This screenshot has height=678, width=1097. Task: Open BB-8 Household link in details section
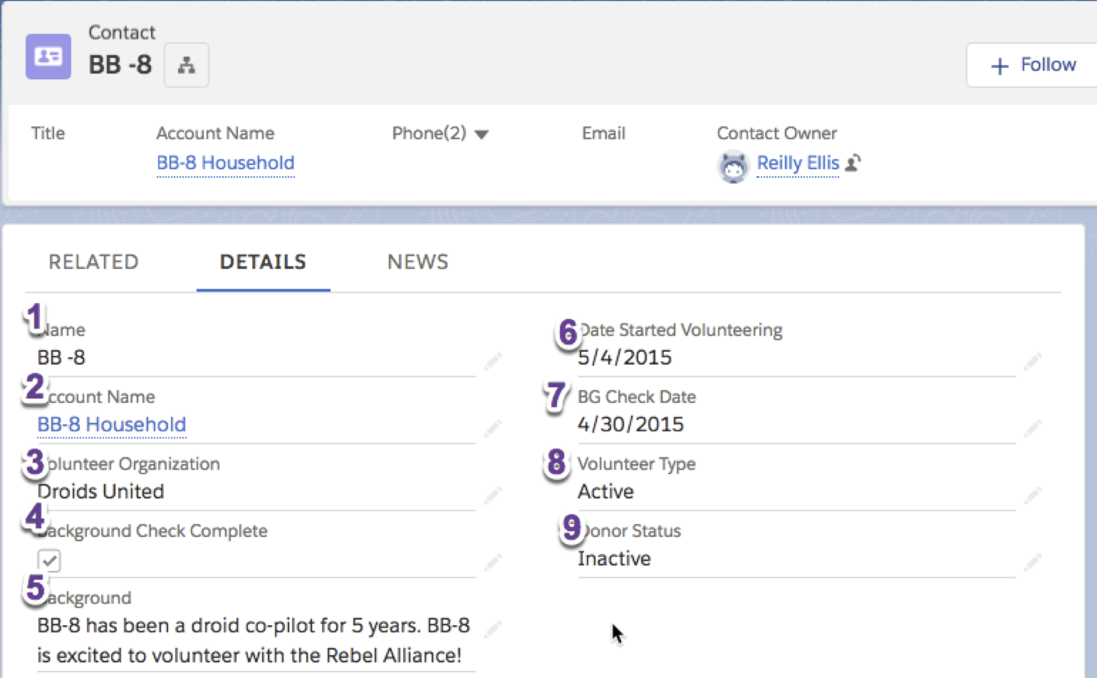click(112, 425)
